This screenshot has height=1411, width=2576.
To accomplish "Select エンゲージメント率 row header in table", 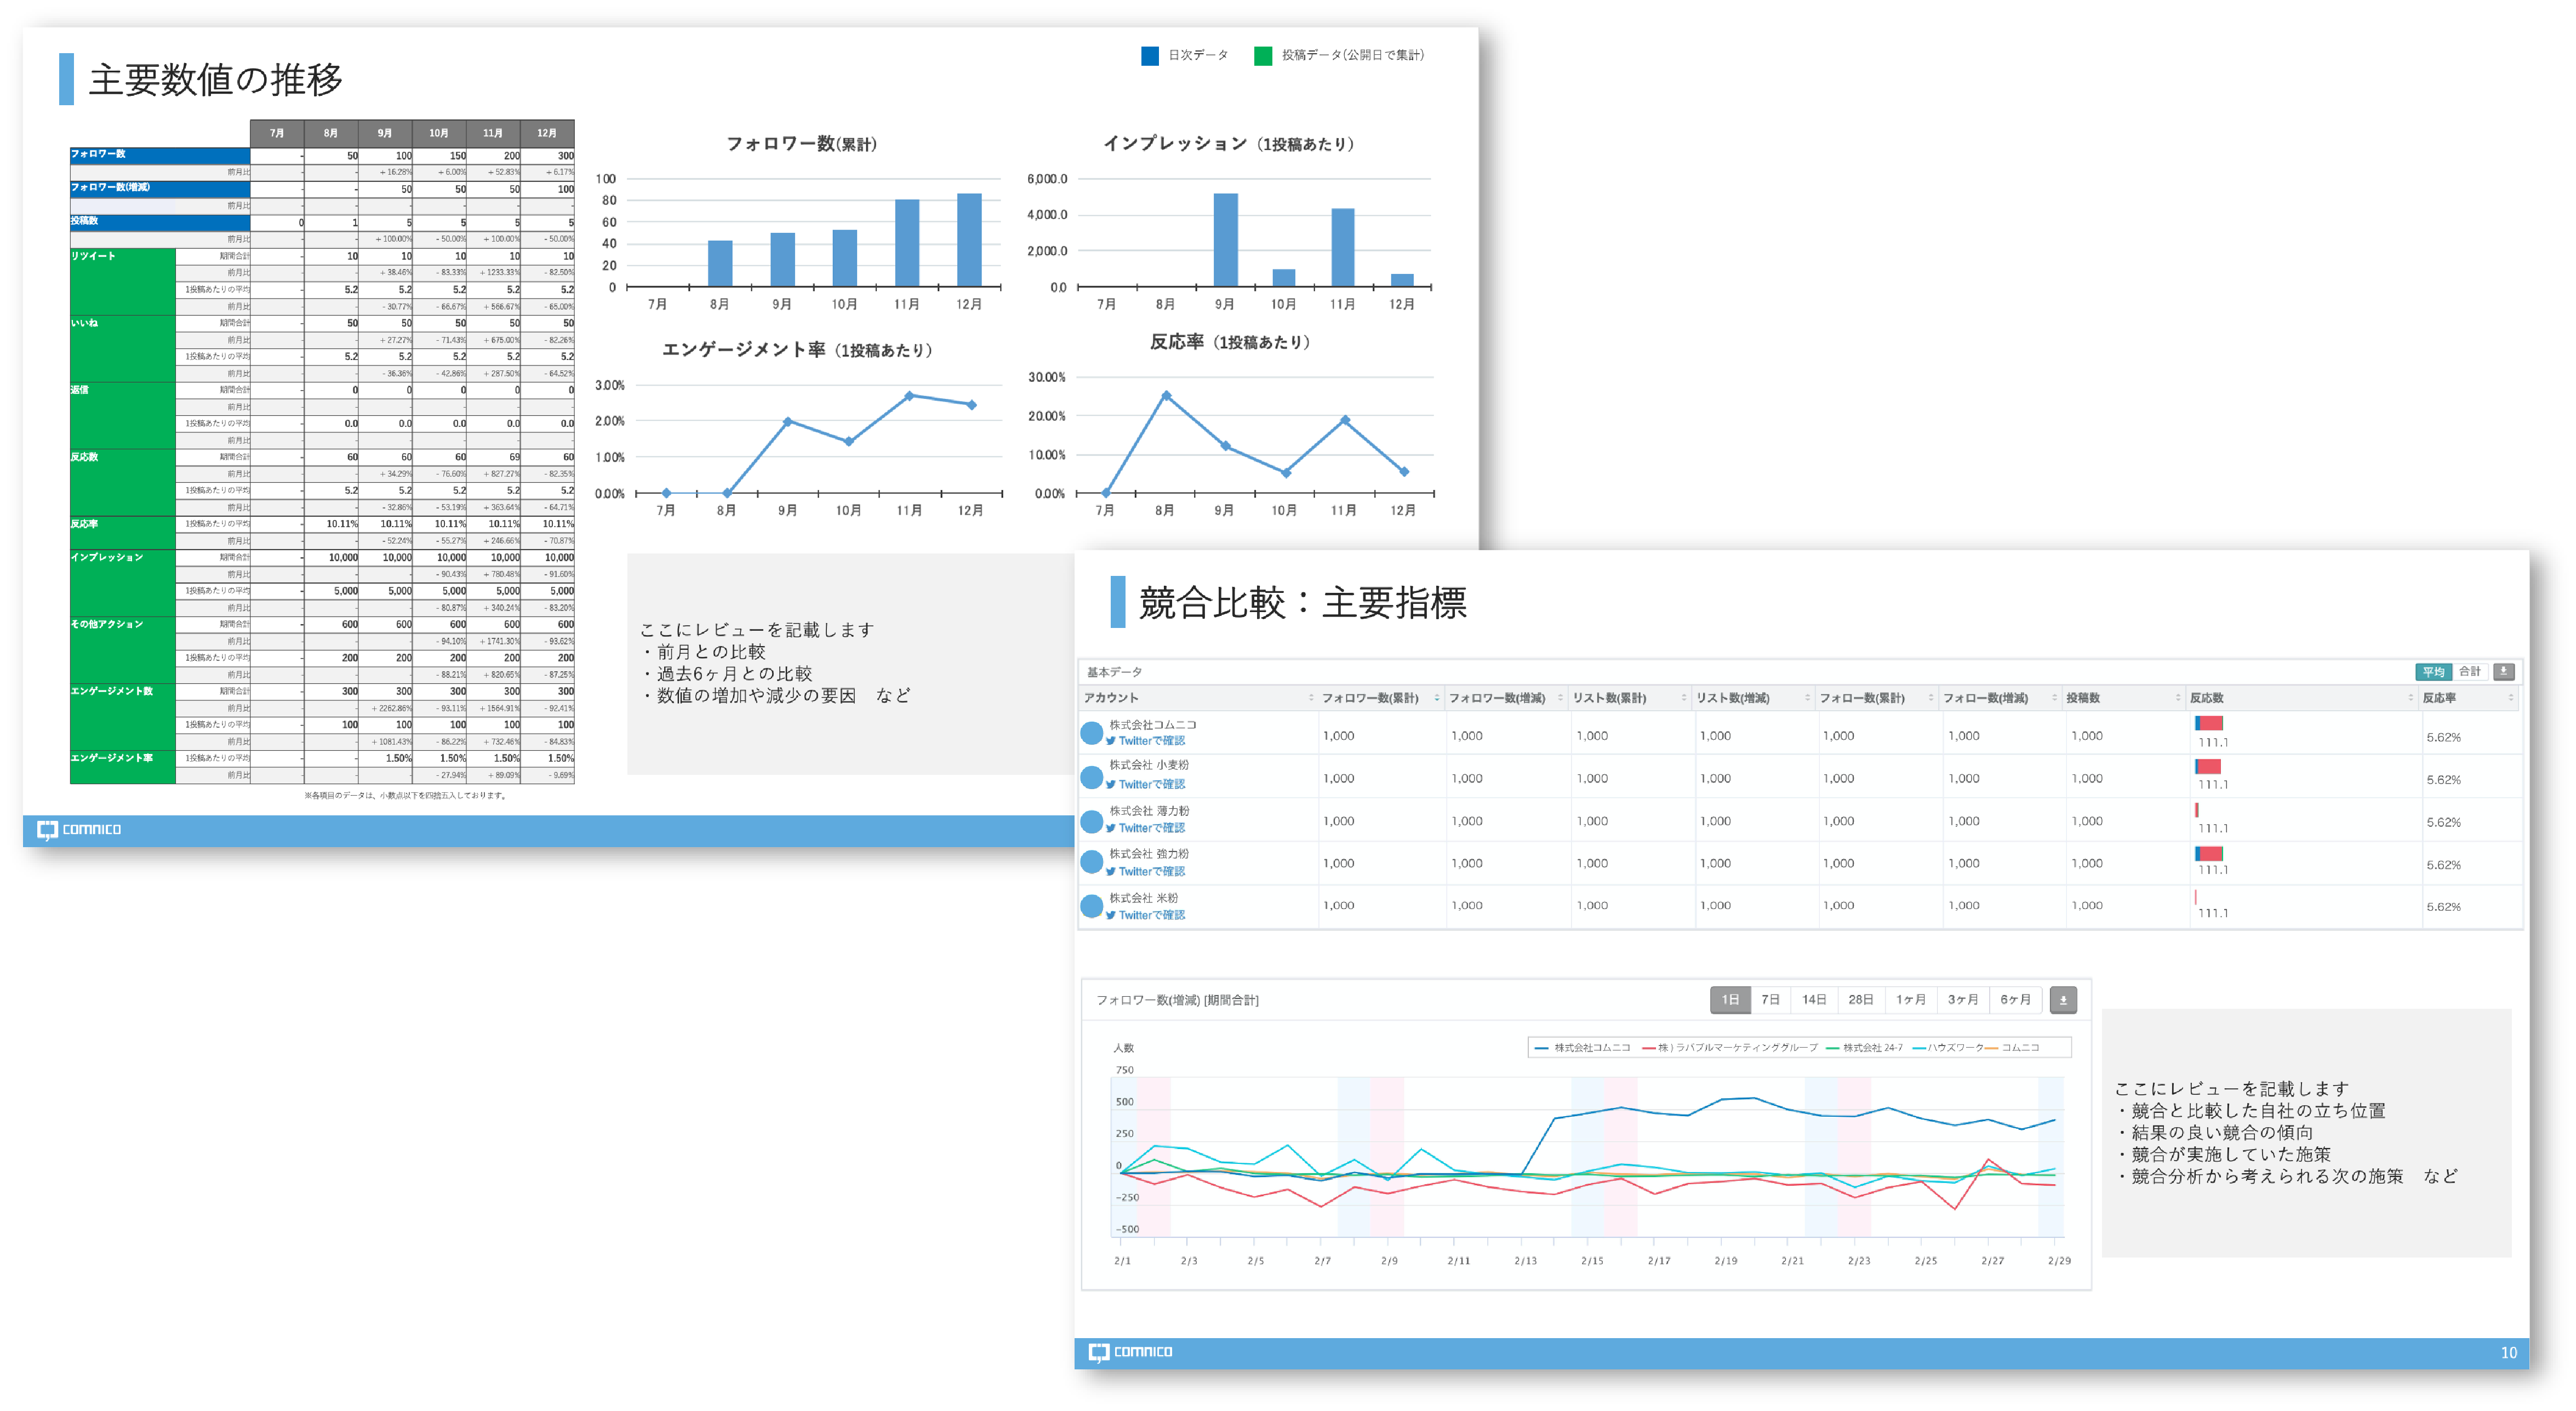I will [122, 766].
